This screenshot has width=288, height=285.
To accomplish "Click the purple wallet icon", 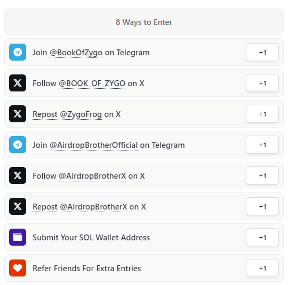I will [x=18, y=237].
